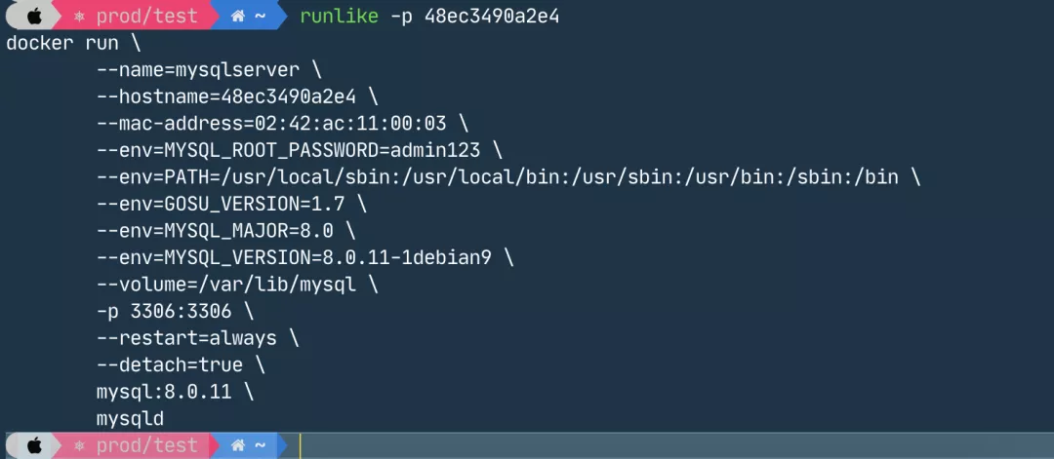
Task: Click the green runlike command word
Action: [340, 17]
